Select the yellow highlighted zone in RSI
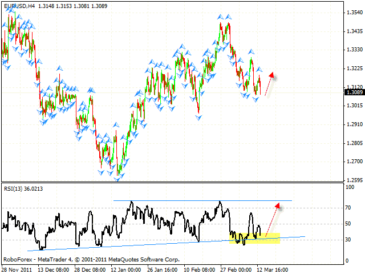 point(254,238)
